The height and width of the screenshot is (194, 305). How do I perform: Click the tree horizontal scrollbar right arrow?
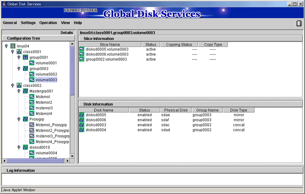(x=67, y=161)
